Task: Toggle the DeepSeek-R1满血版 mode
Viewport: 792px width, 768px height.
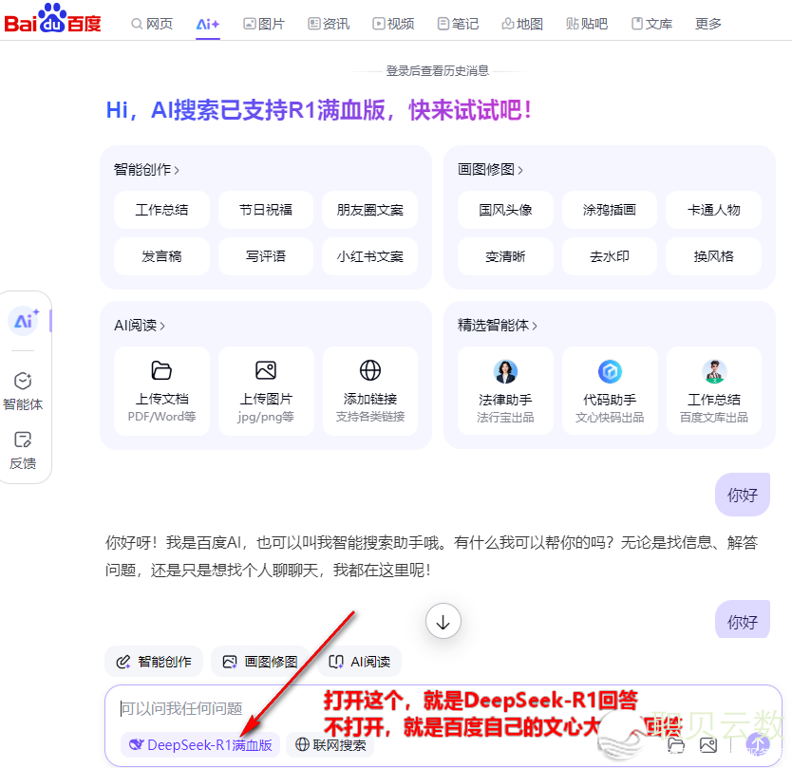Action: (200, 745)
